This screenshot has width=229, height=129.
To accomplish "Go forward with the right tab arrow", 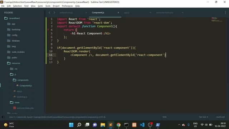I will 54,13.
